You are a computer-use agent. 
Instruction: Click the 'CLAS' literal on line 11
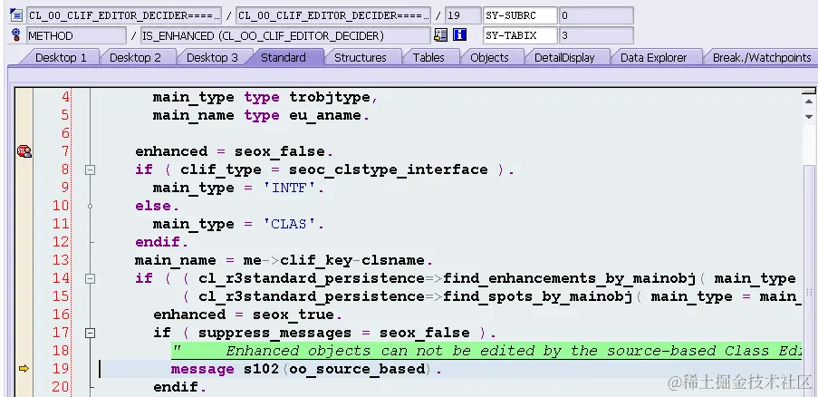point(290,224)
